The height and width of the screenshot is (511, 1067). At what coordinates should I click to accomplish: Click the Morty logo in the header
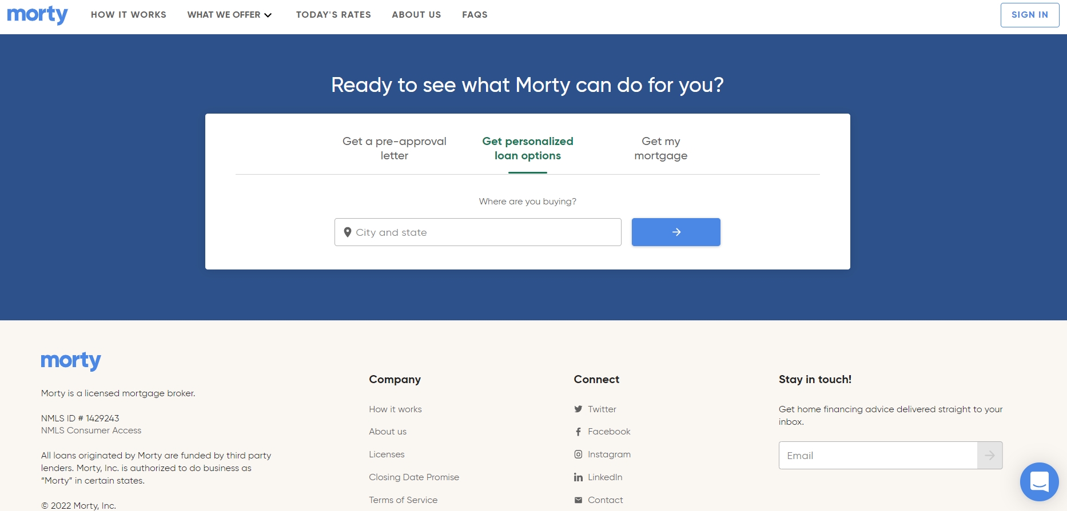pyautogui.click(x=37, y=15)
